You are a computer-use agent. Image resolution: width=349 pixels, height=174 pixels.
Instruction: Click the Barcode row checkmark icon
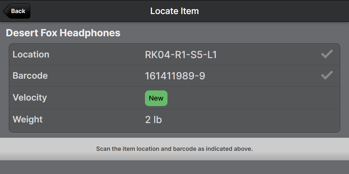click(x=326, y=75)
